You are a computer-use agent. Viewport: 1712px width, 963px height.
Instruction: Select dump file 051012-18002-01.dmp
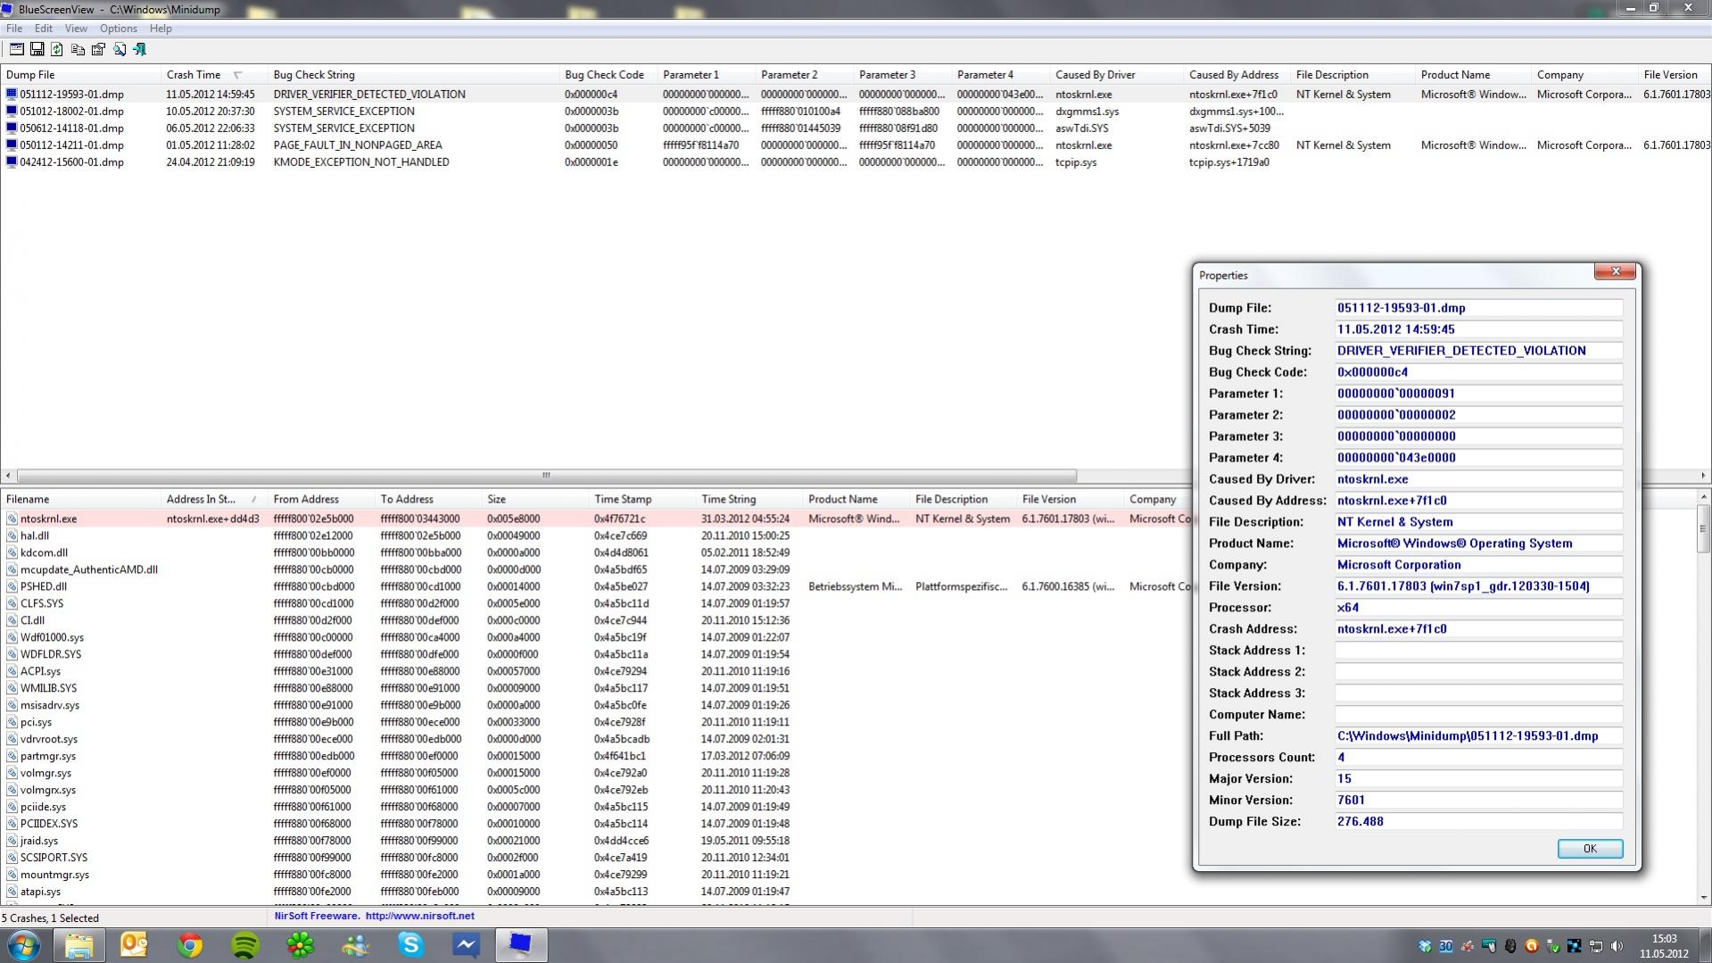coord(71,112)
